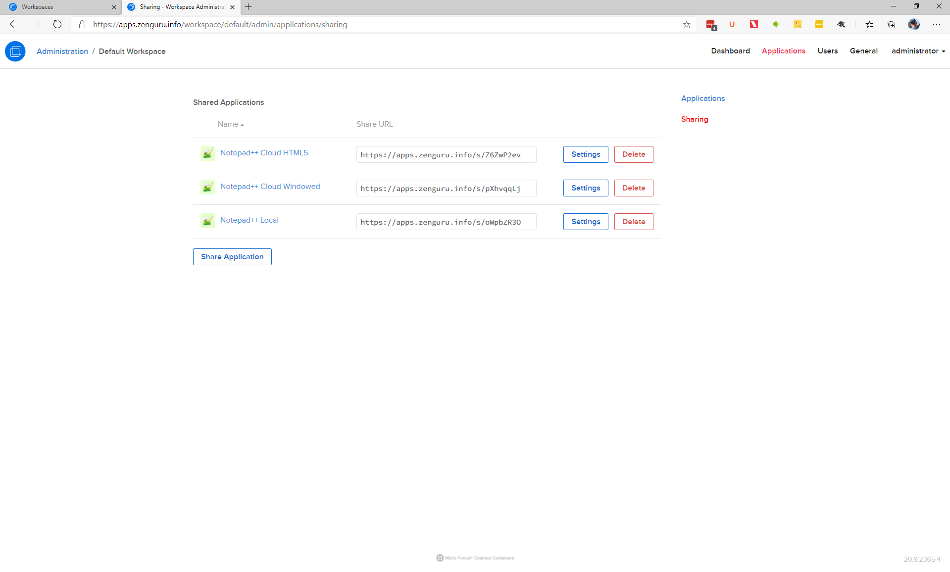Screen dimensions: 950x572
Task: Delete the Notepad++ Cloud HTML5 share
Action: click(634, 154)
